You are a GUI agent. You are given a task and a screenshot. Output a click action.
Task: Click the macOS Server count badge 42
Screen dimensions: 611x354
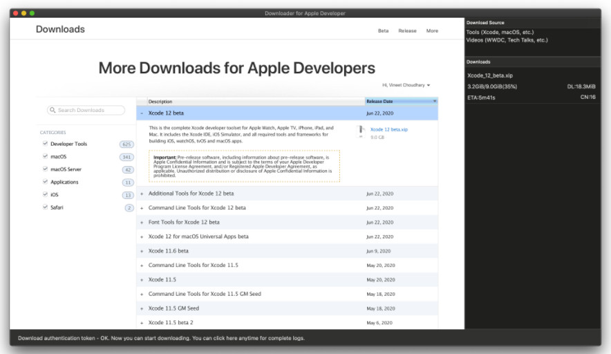(x=128, y=169)
